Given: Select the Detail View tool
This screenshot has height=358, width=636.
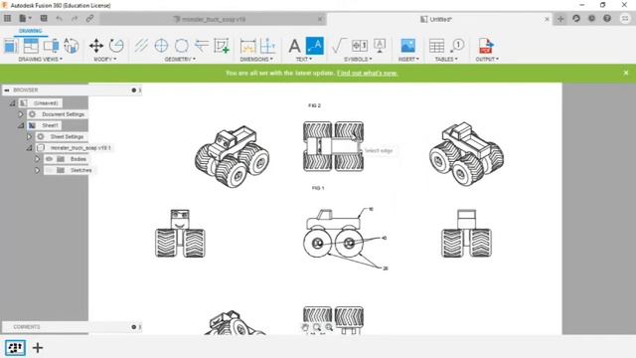Looking at the screenshot, I should [71, 46].
